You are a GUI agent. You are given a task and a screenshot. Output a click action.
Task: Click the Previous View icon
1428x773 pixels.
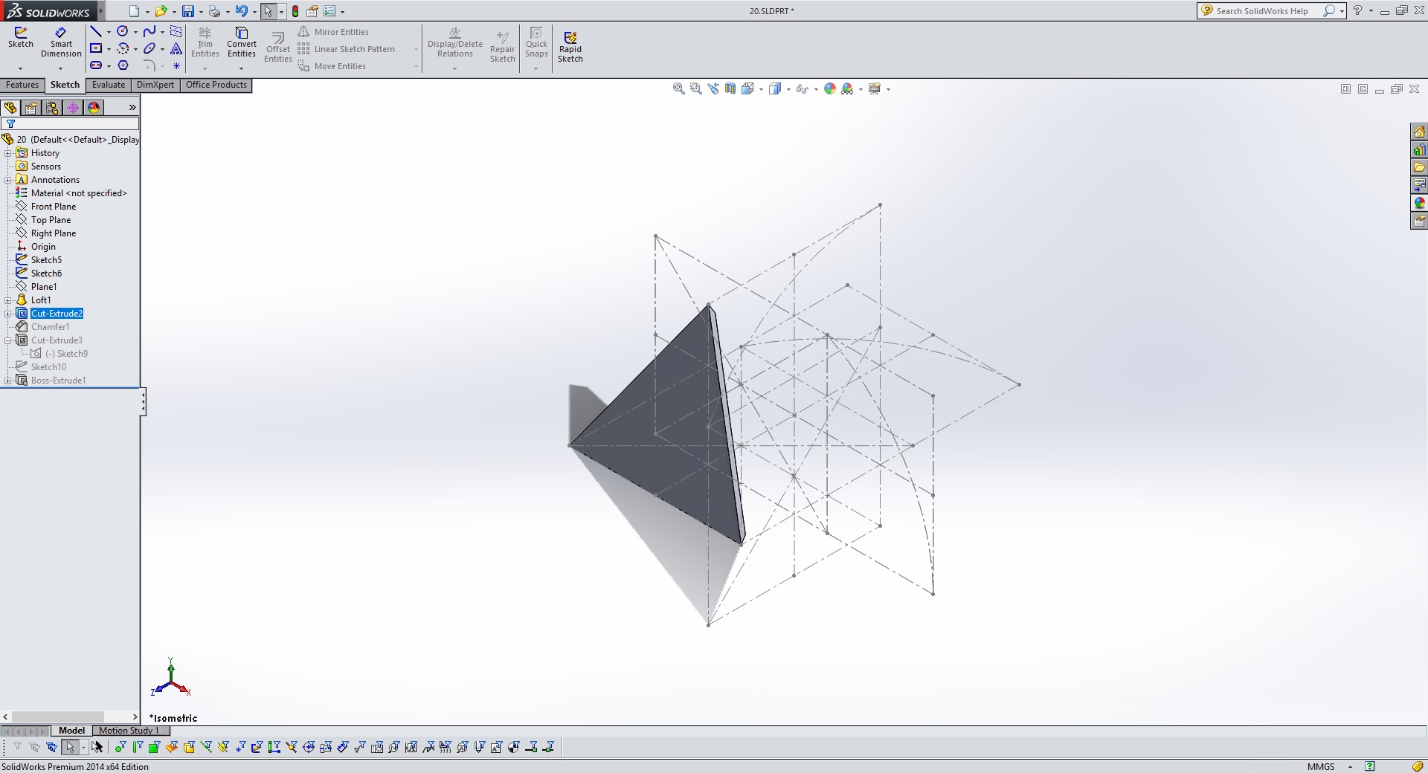pos(713,88)
